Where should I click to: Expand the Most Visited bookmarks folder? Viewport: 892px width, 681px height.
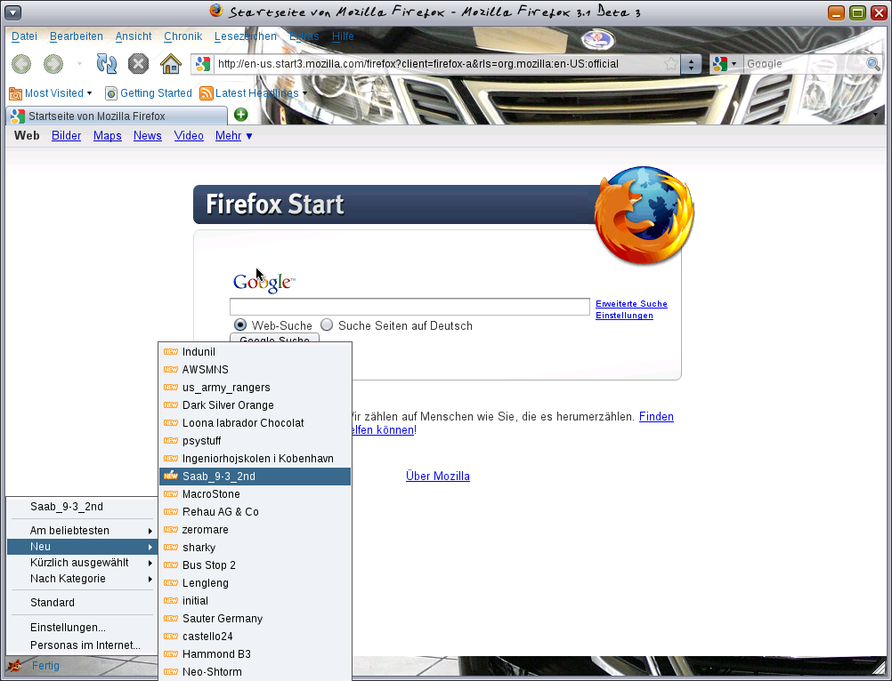[x=52, y=93]
